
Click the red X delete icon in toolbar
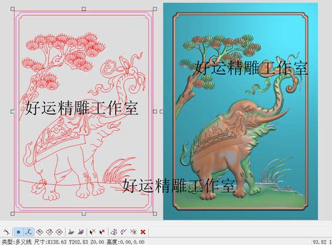143,232
